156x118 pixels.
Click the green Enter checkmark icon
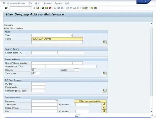(x=6, y=8)
